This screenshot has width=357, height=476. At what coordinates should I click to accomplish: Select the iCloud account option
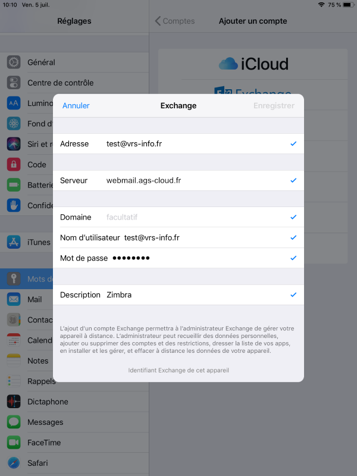pos(253,64)
